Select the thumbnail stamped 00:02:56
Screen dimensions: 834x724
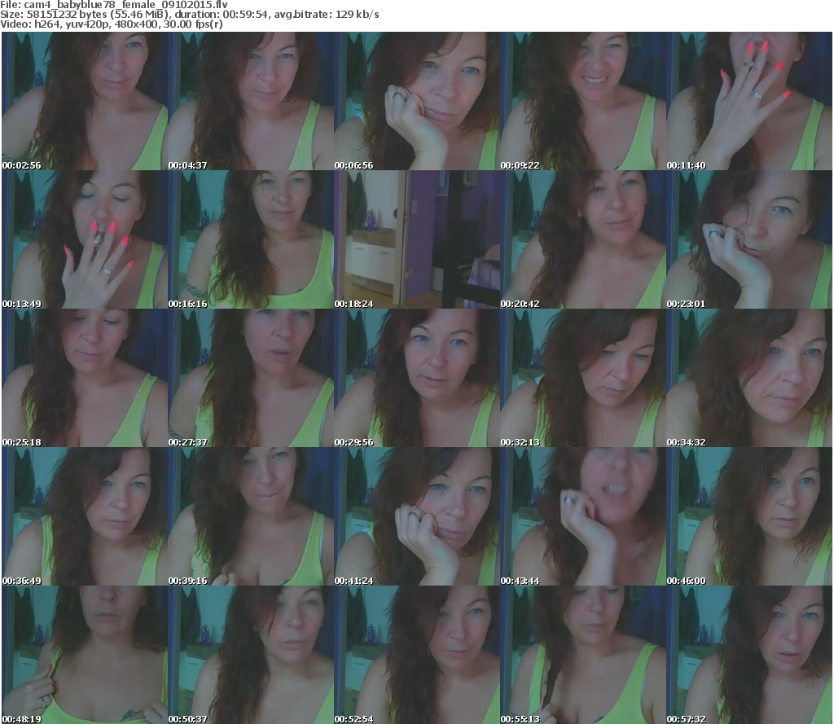85,101
